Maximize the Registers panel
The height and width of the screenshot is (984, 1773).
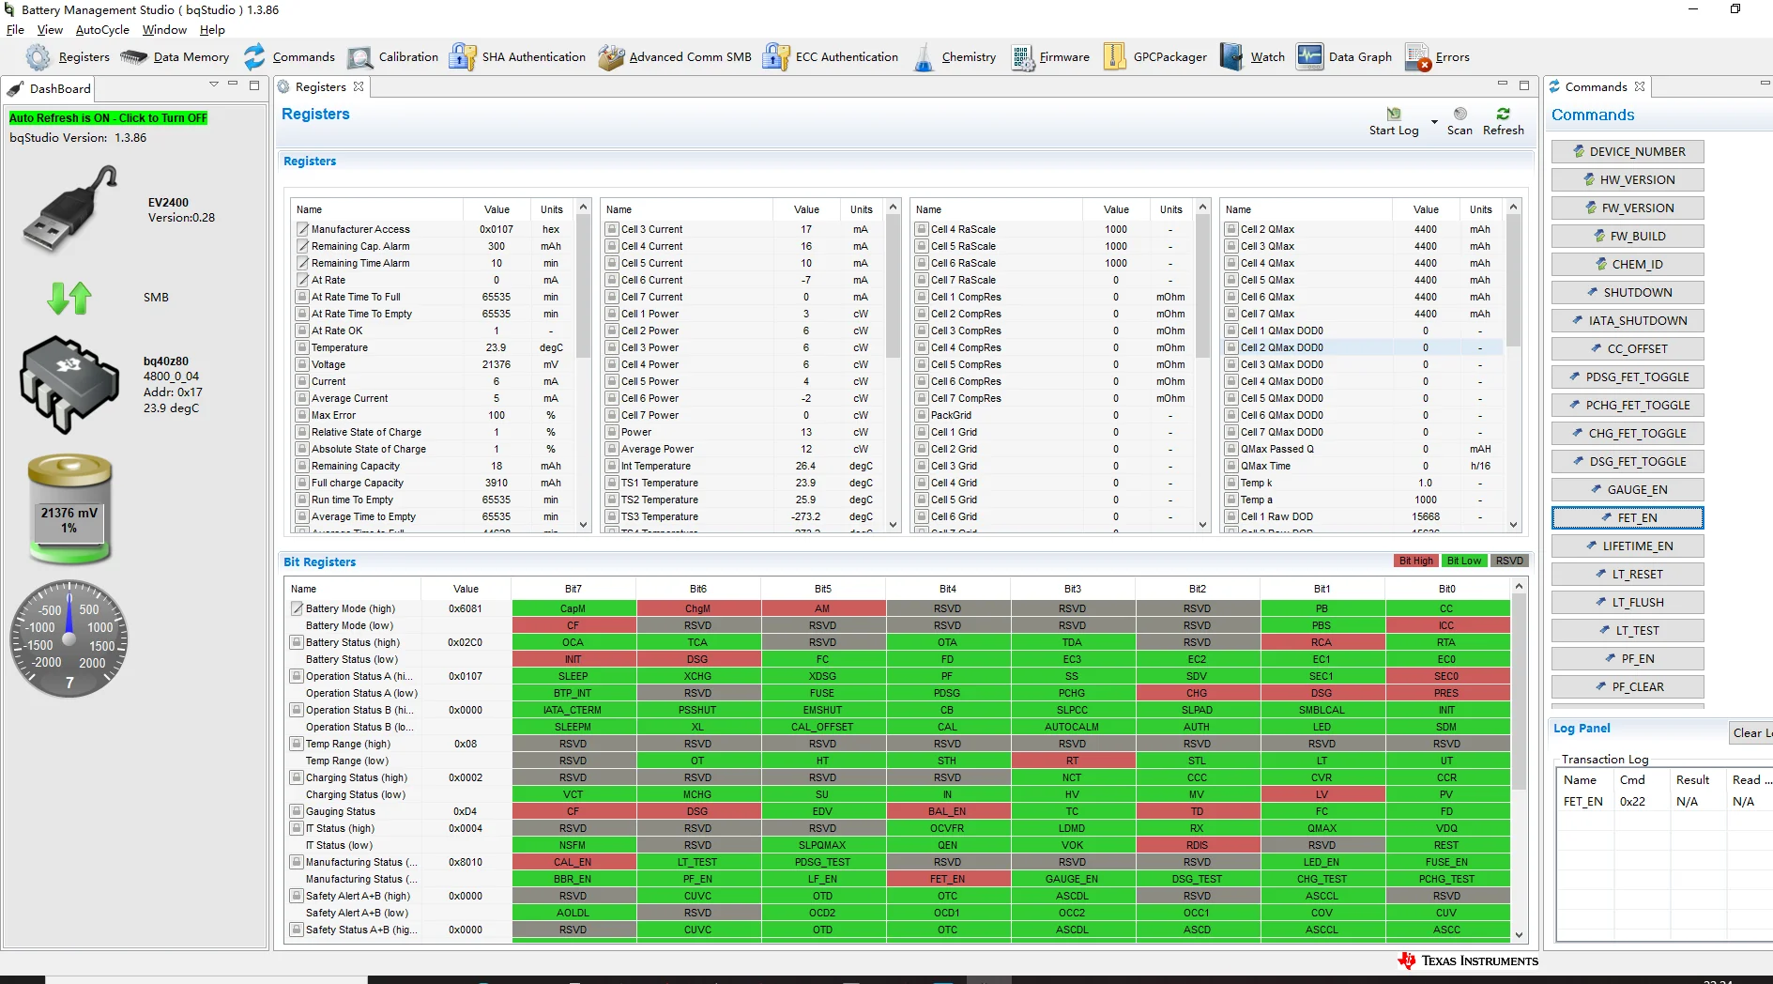(x=1524, y=85)
